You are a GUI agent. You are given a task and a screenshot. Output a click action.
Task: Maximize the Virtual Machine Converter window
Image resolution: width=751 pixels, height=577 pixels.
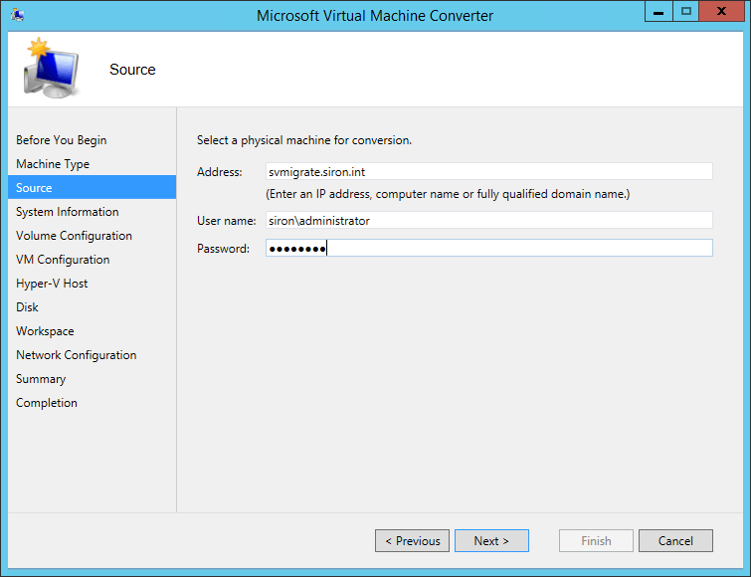(x=686, y=12)
